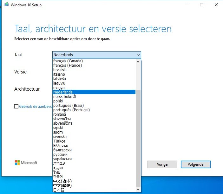Select français (Canada) from the list
Screen dimensions: 223x194
tap(94, 61)
